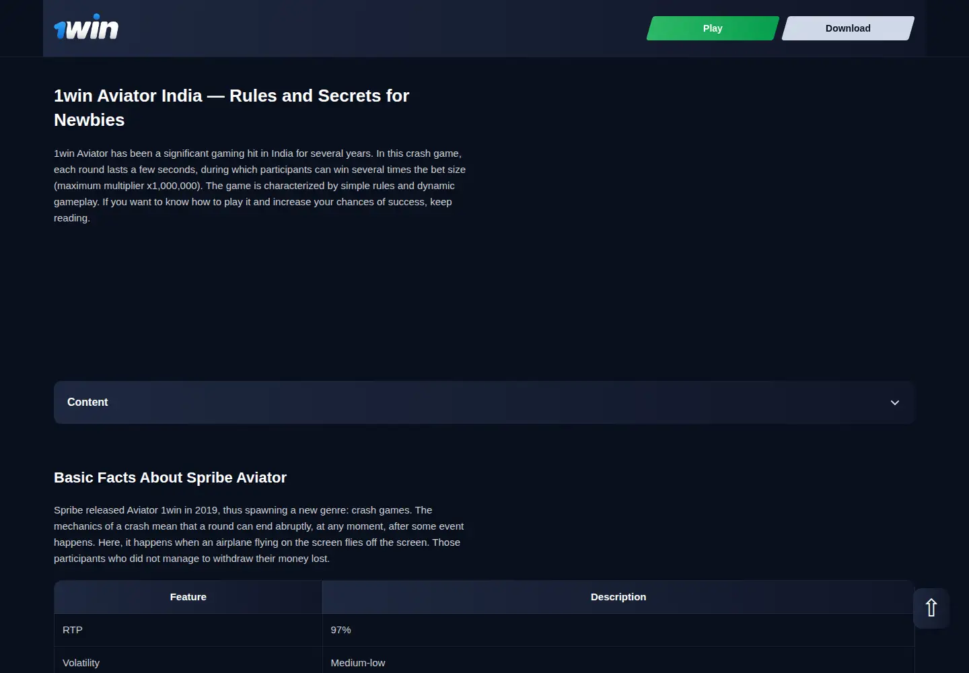
Task: Select the Feature column header
Action: pyautogui.click(x=188, y=597)
